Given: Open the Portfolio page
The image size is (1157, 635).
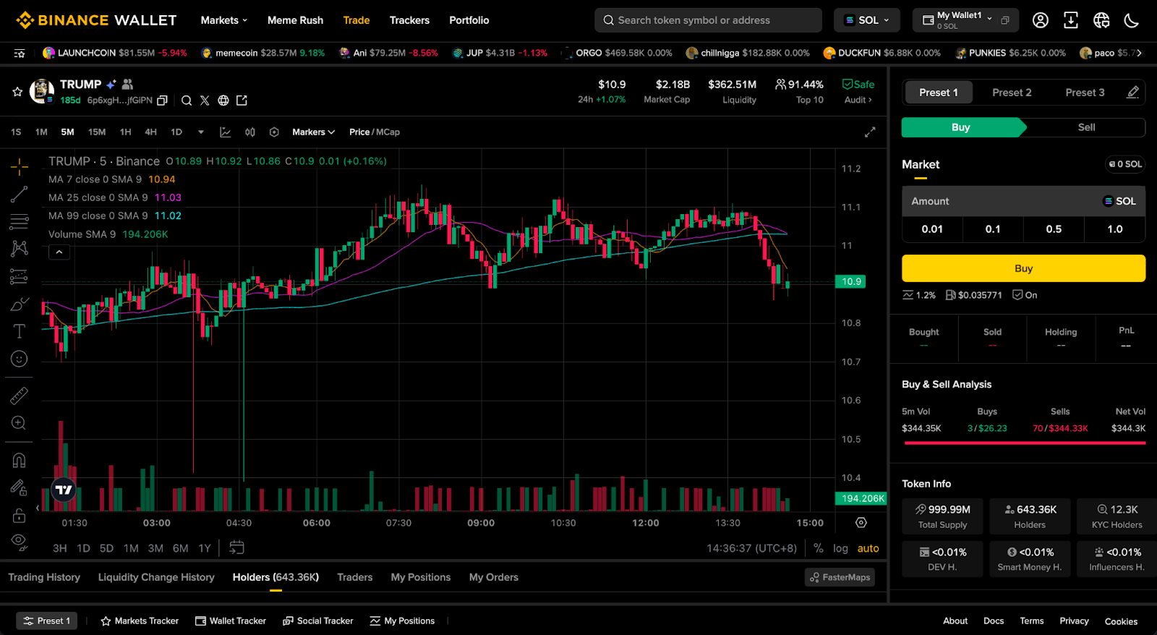Looking at the screenshot, I should tap(469, 20).
